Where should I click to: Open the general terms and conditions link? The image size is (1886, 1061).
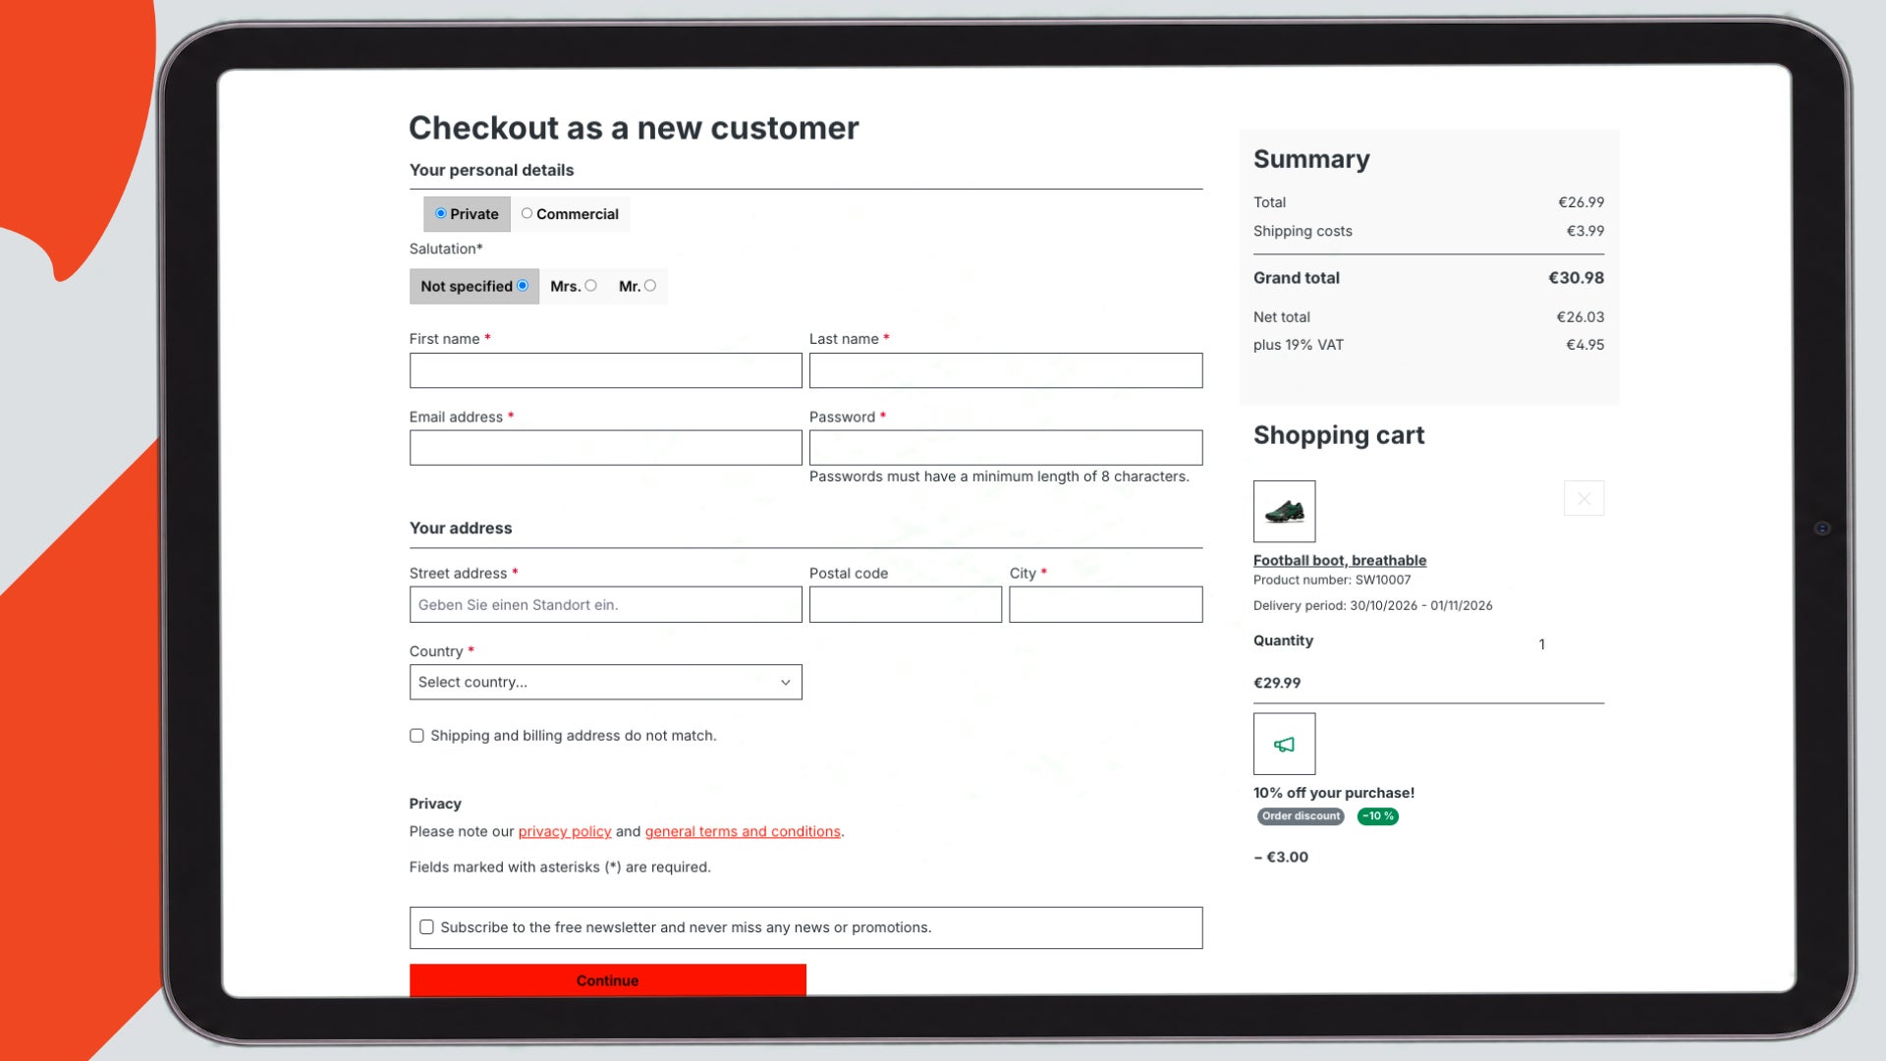[x=743, y=832]
